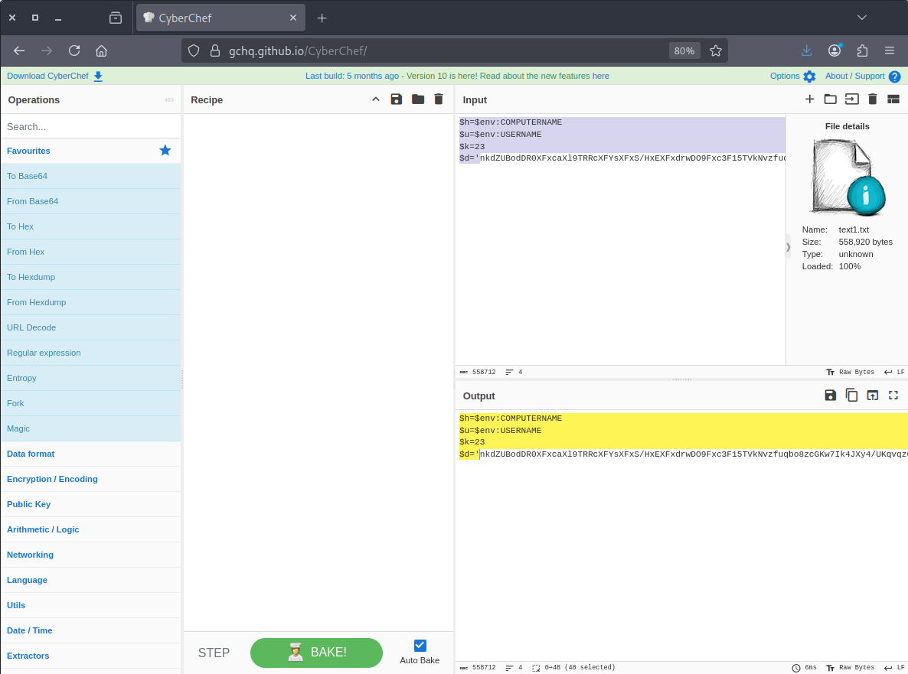Add a new input tab
Viewport: 908px width, 674px height.
click(809, 99)
